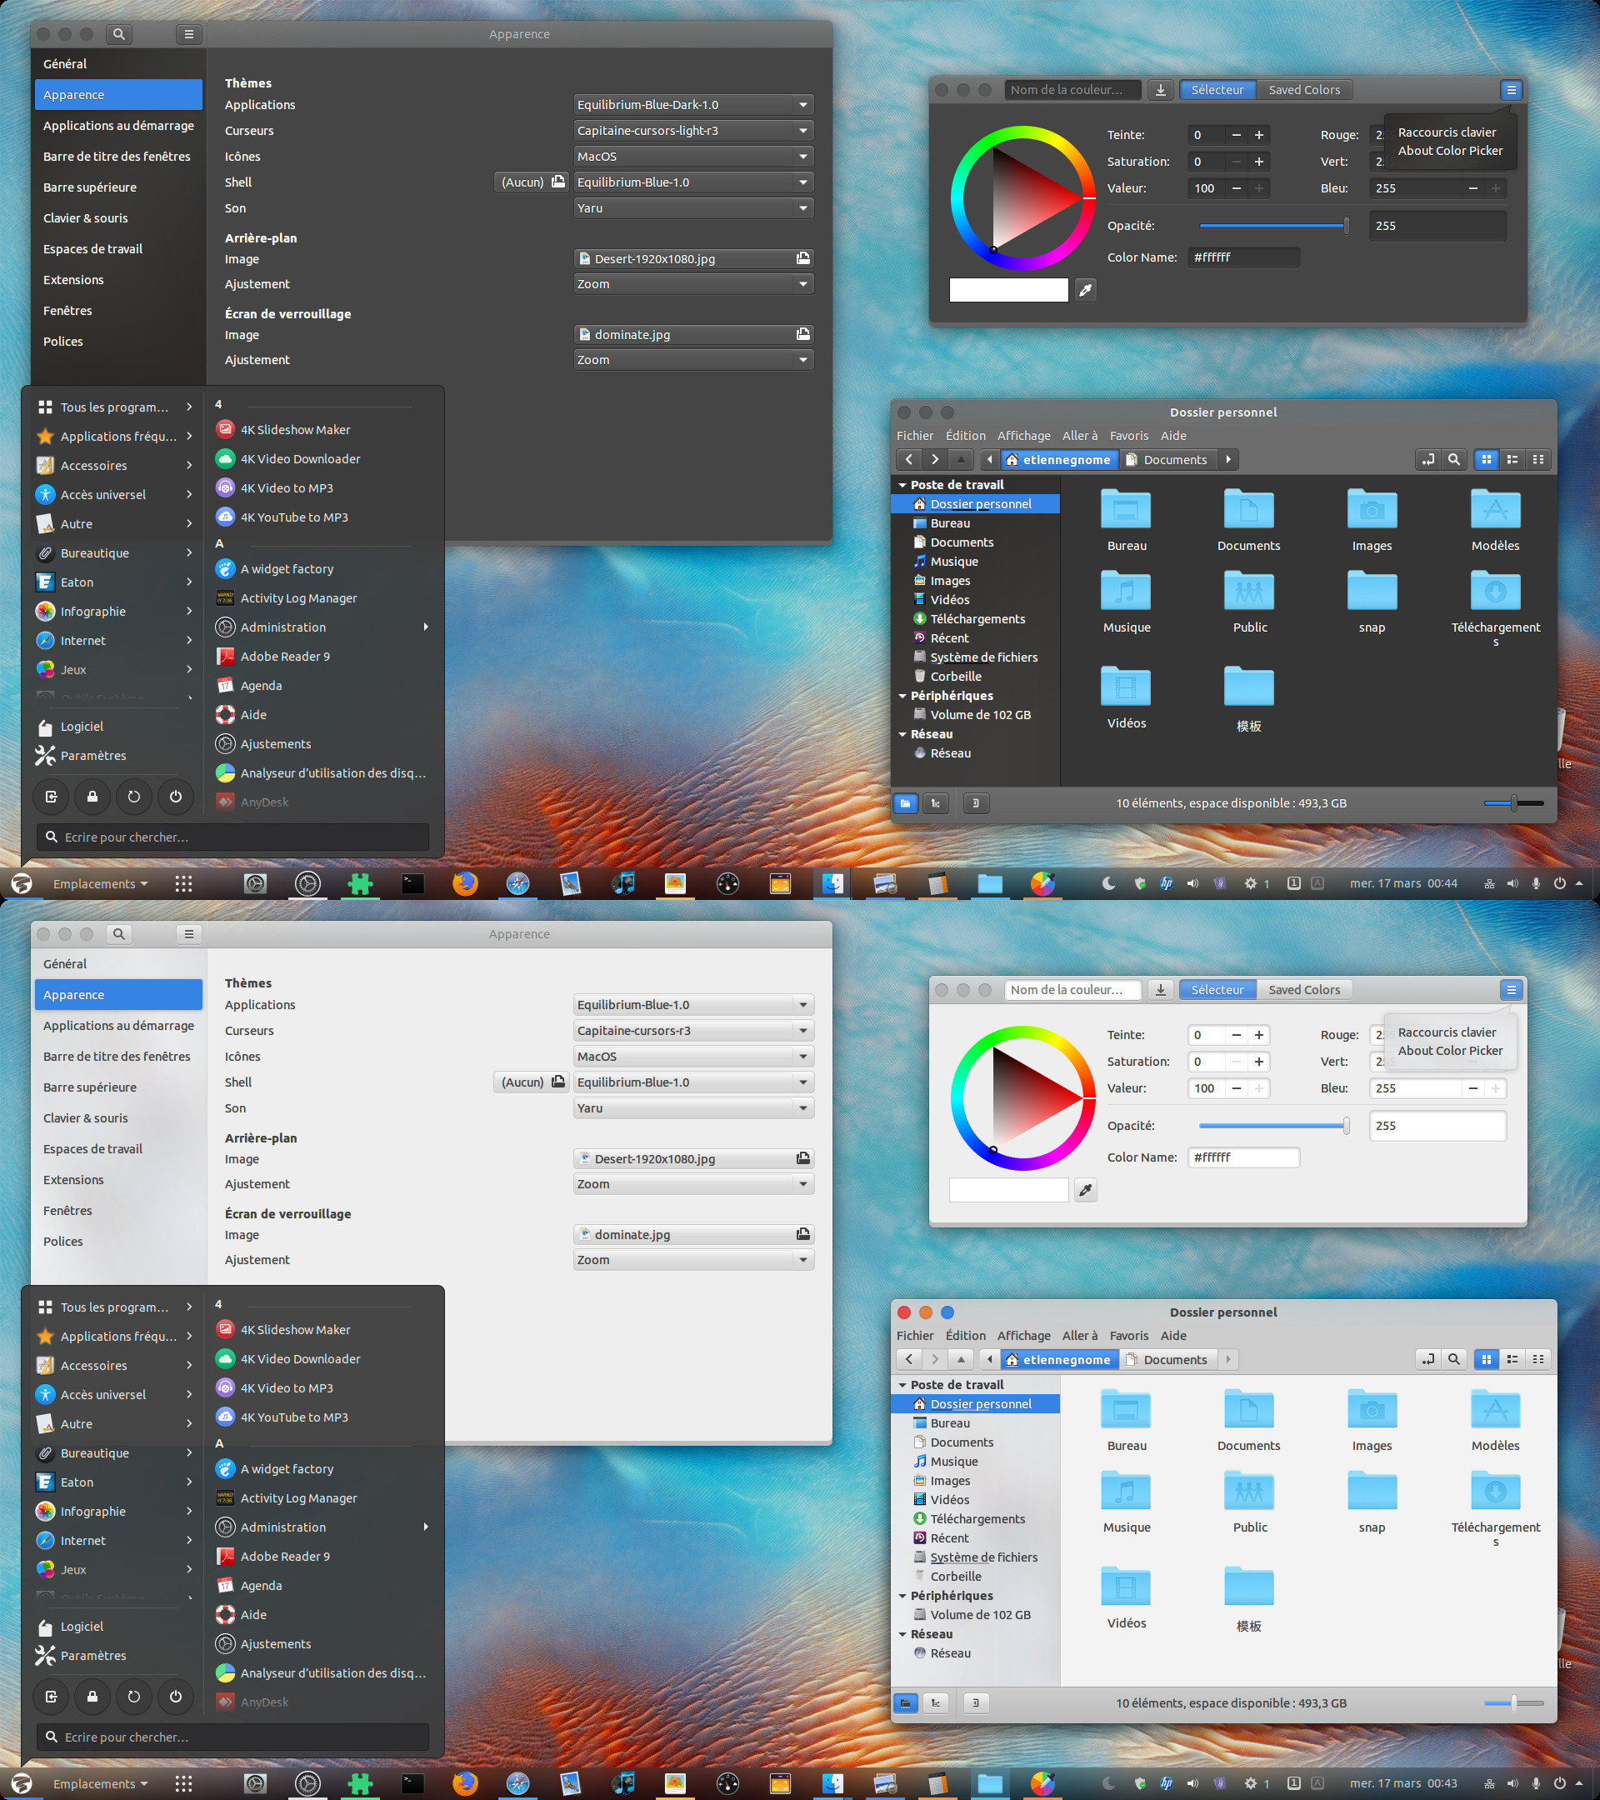This screenshot has width=1600, height=1800.
Task: Select Extensions in the dark Apparence window sidebar
Action: coord(118,280)
